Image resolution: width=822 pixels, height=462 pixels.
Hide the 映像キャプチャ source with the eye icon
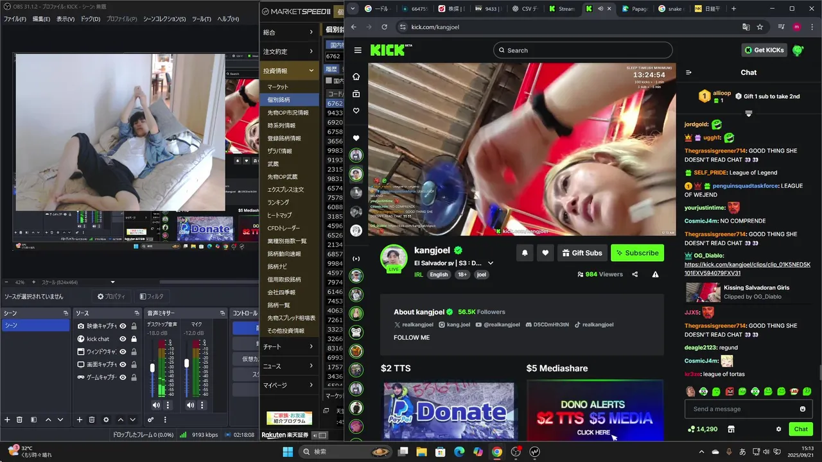123,326
